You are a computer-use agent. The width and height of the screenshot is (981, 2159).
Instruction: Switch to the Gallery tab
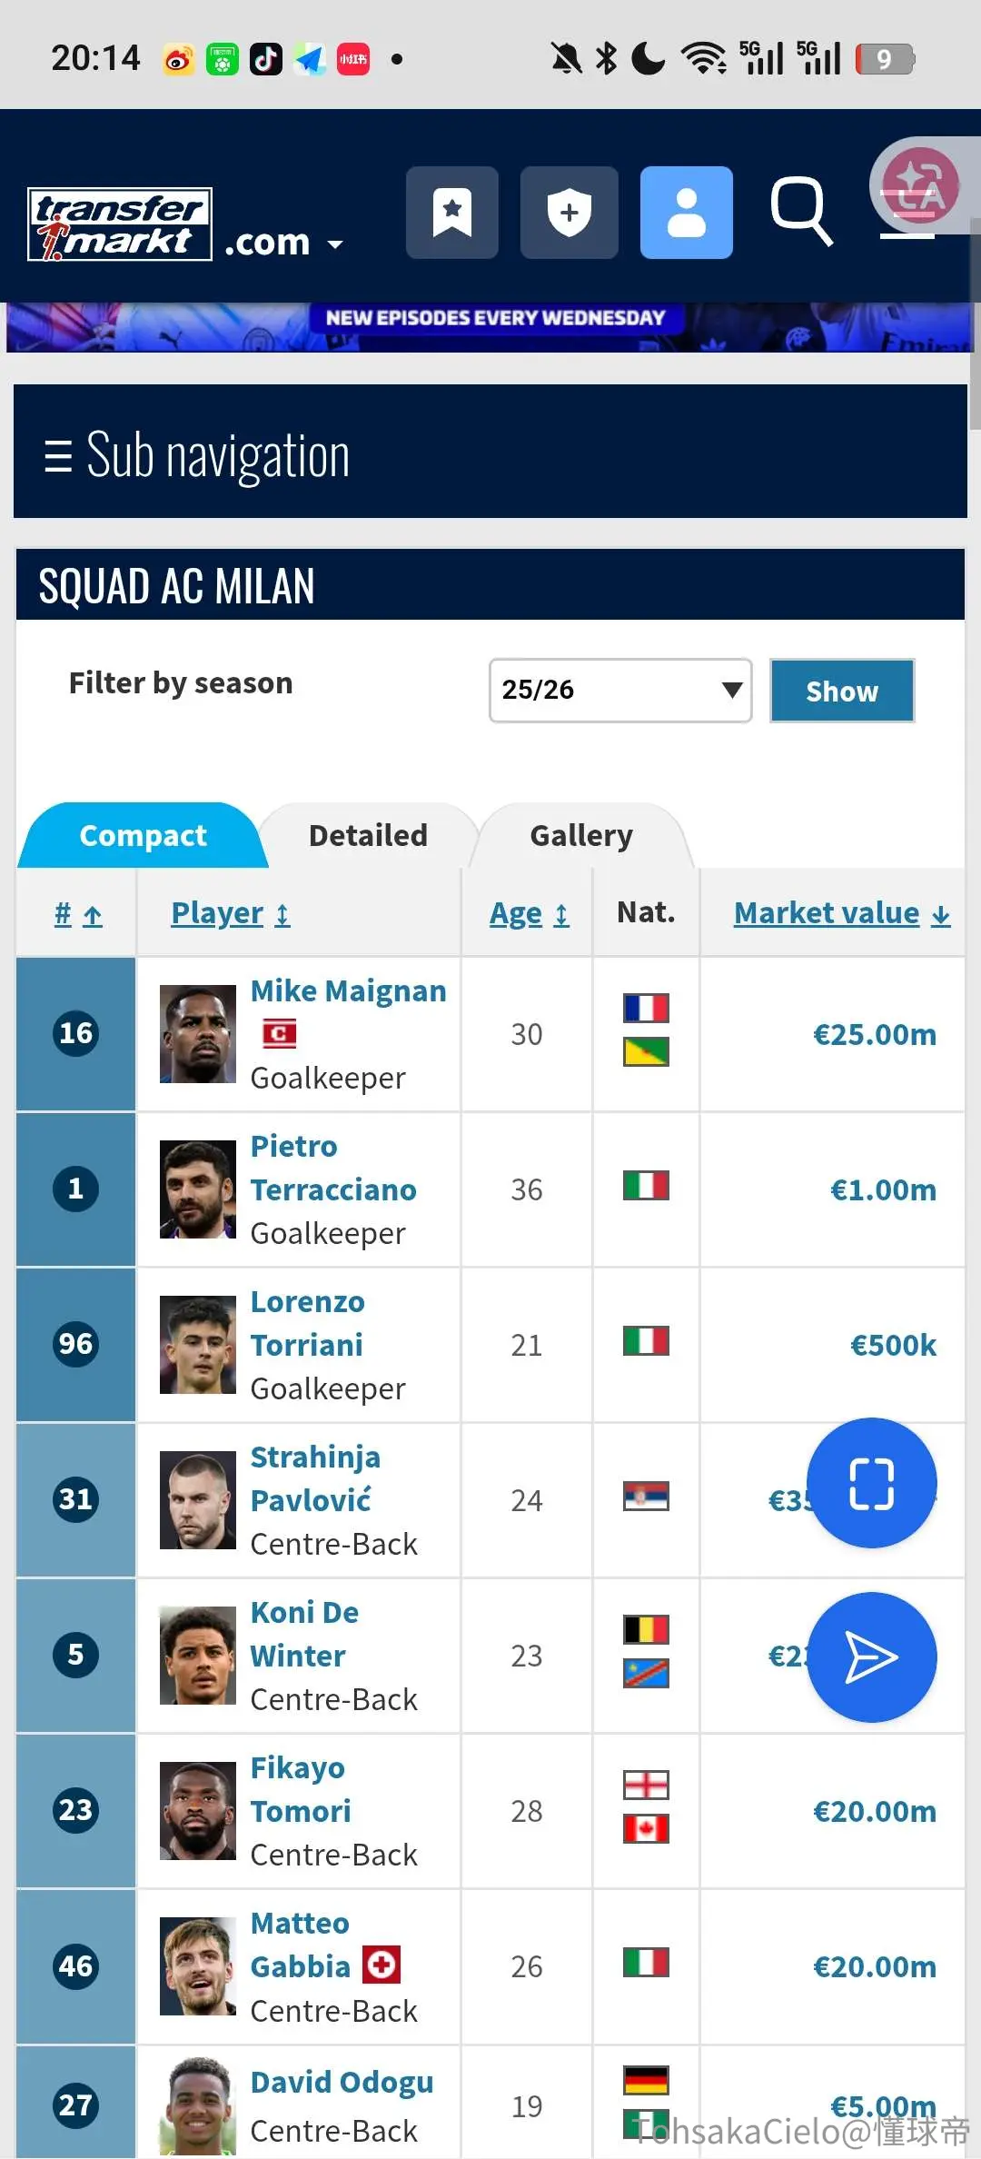coord(581,836)
